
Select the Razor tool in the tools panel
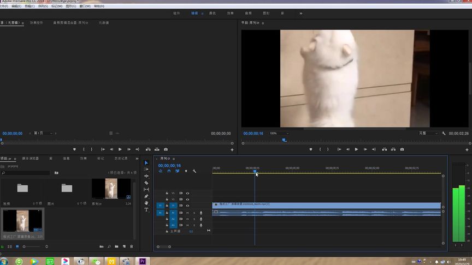(x=146, y=183)
